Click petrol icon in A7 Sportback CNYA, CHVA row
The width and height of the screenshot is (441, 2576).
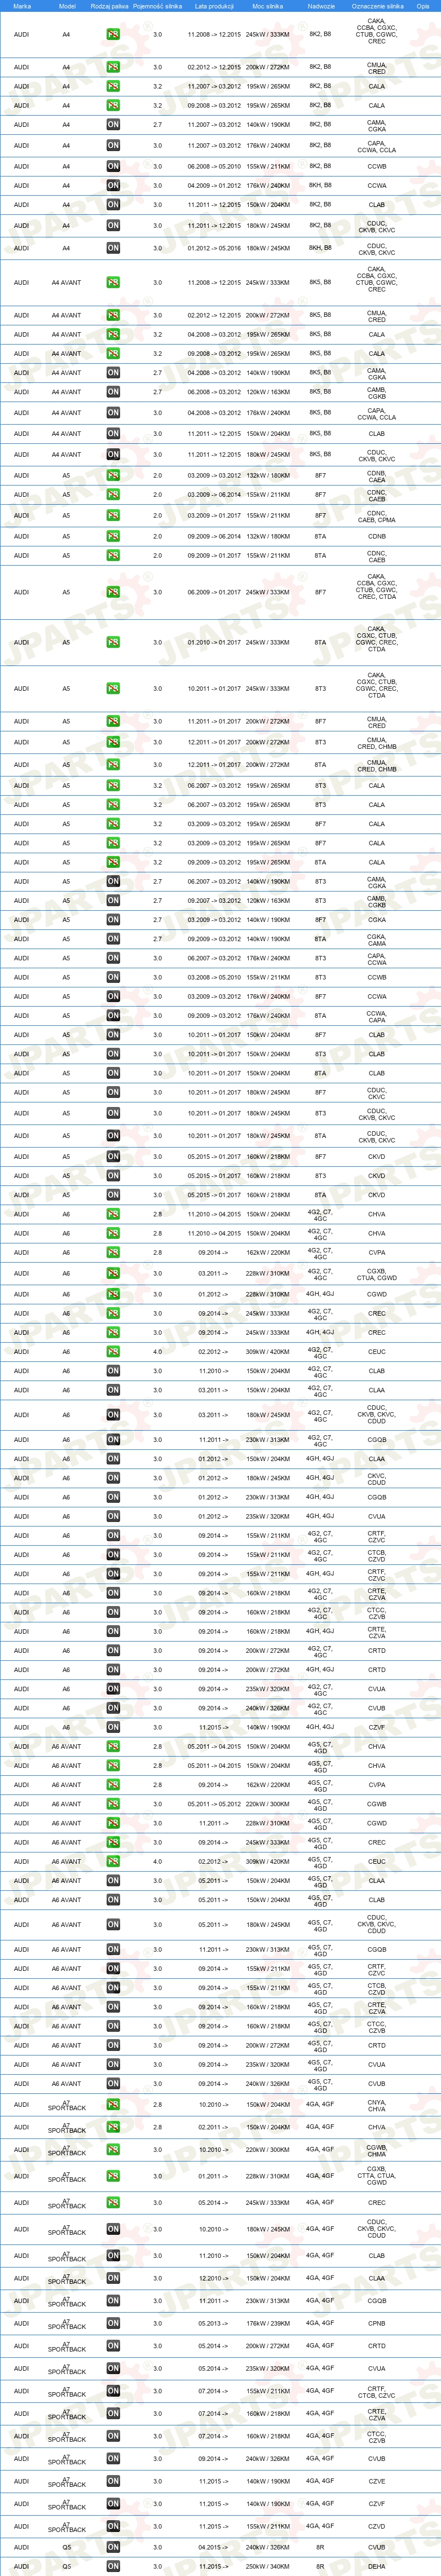pyautogui.click(x=113, y=2104)
